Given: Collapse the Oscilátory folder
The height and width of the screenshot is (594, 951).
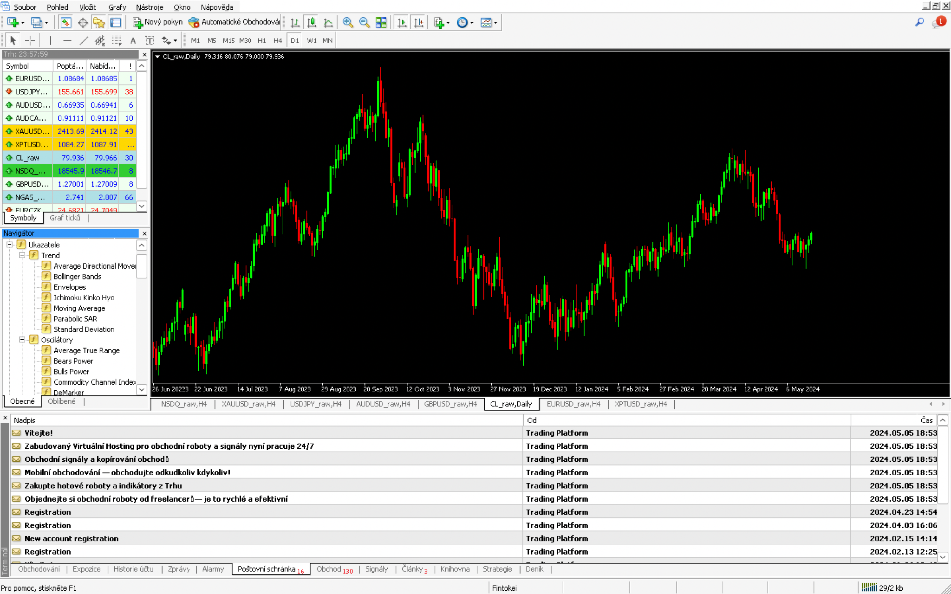Looking at the screenshot, I should point(22,340).
